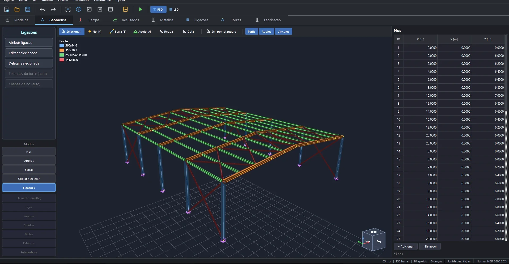Run the analysis with the green play button

coord(141,10)
